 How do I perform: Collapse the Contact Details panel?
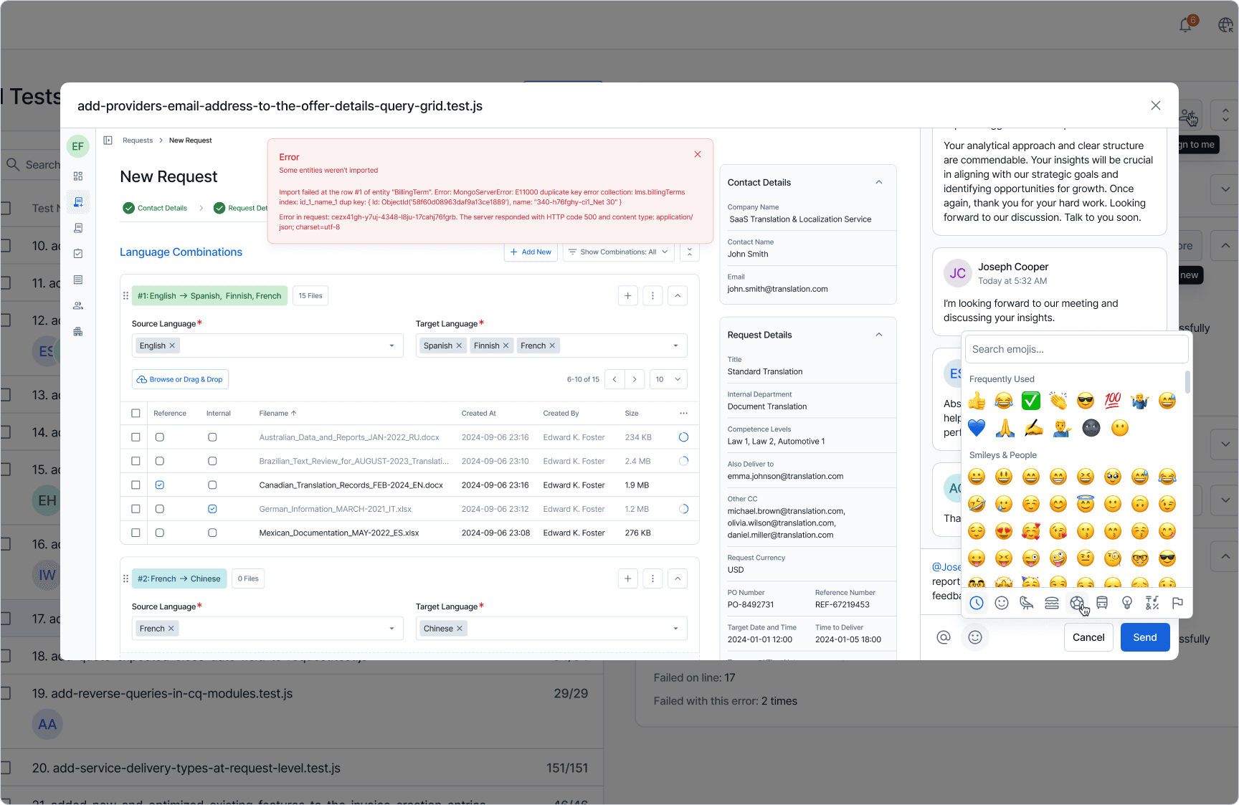click(x=879, y=182)
